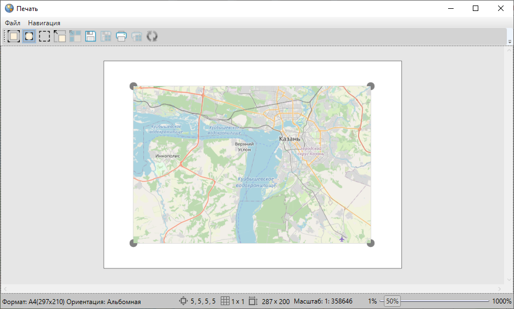Click the resize-frame icon with diagonal arrow
514x309 pixels.
[60, 37]
